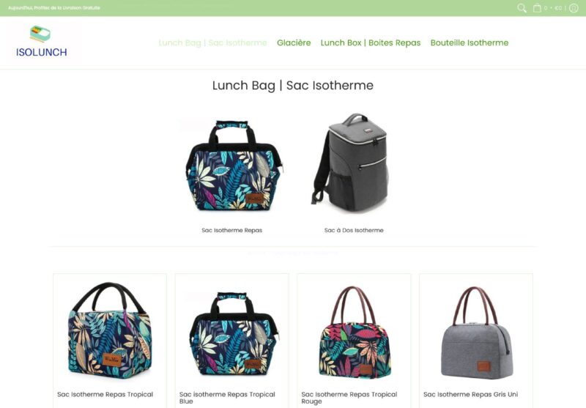Viewport: 586px width, 408px height.
Task: Click the Sac Isotherme Repas category image
Action: (233, 166)
